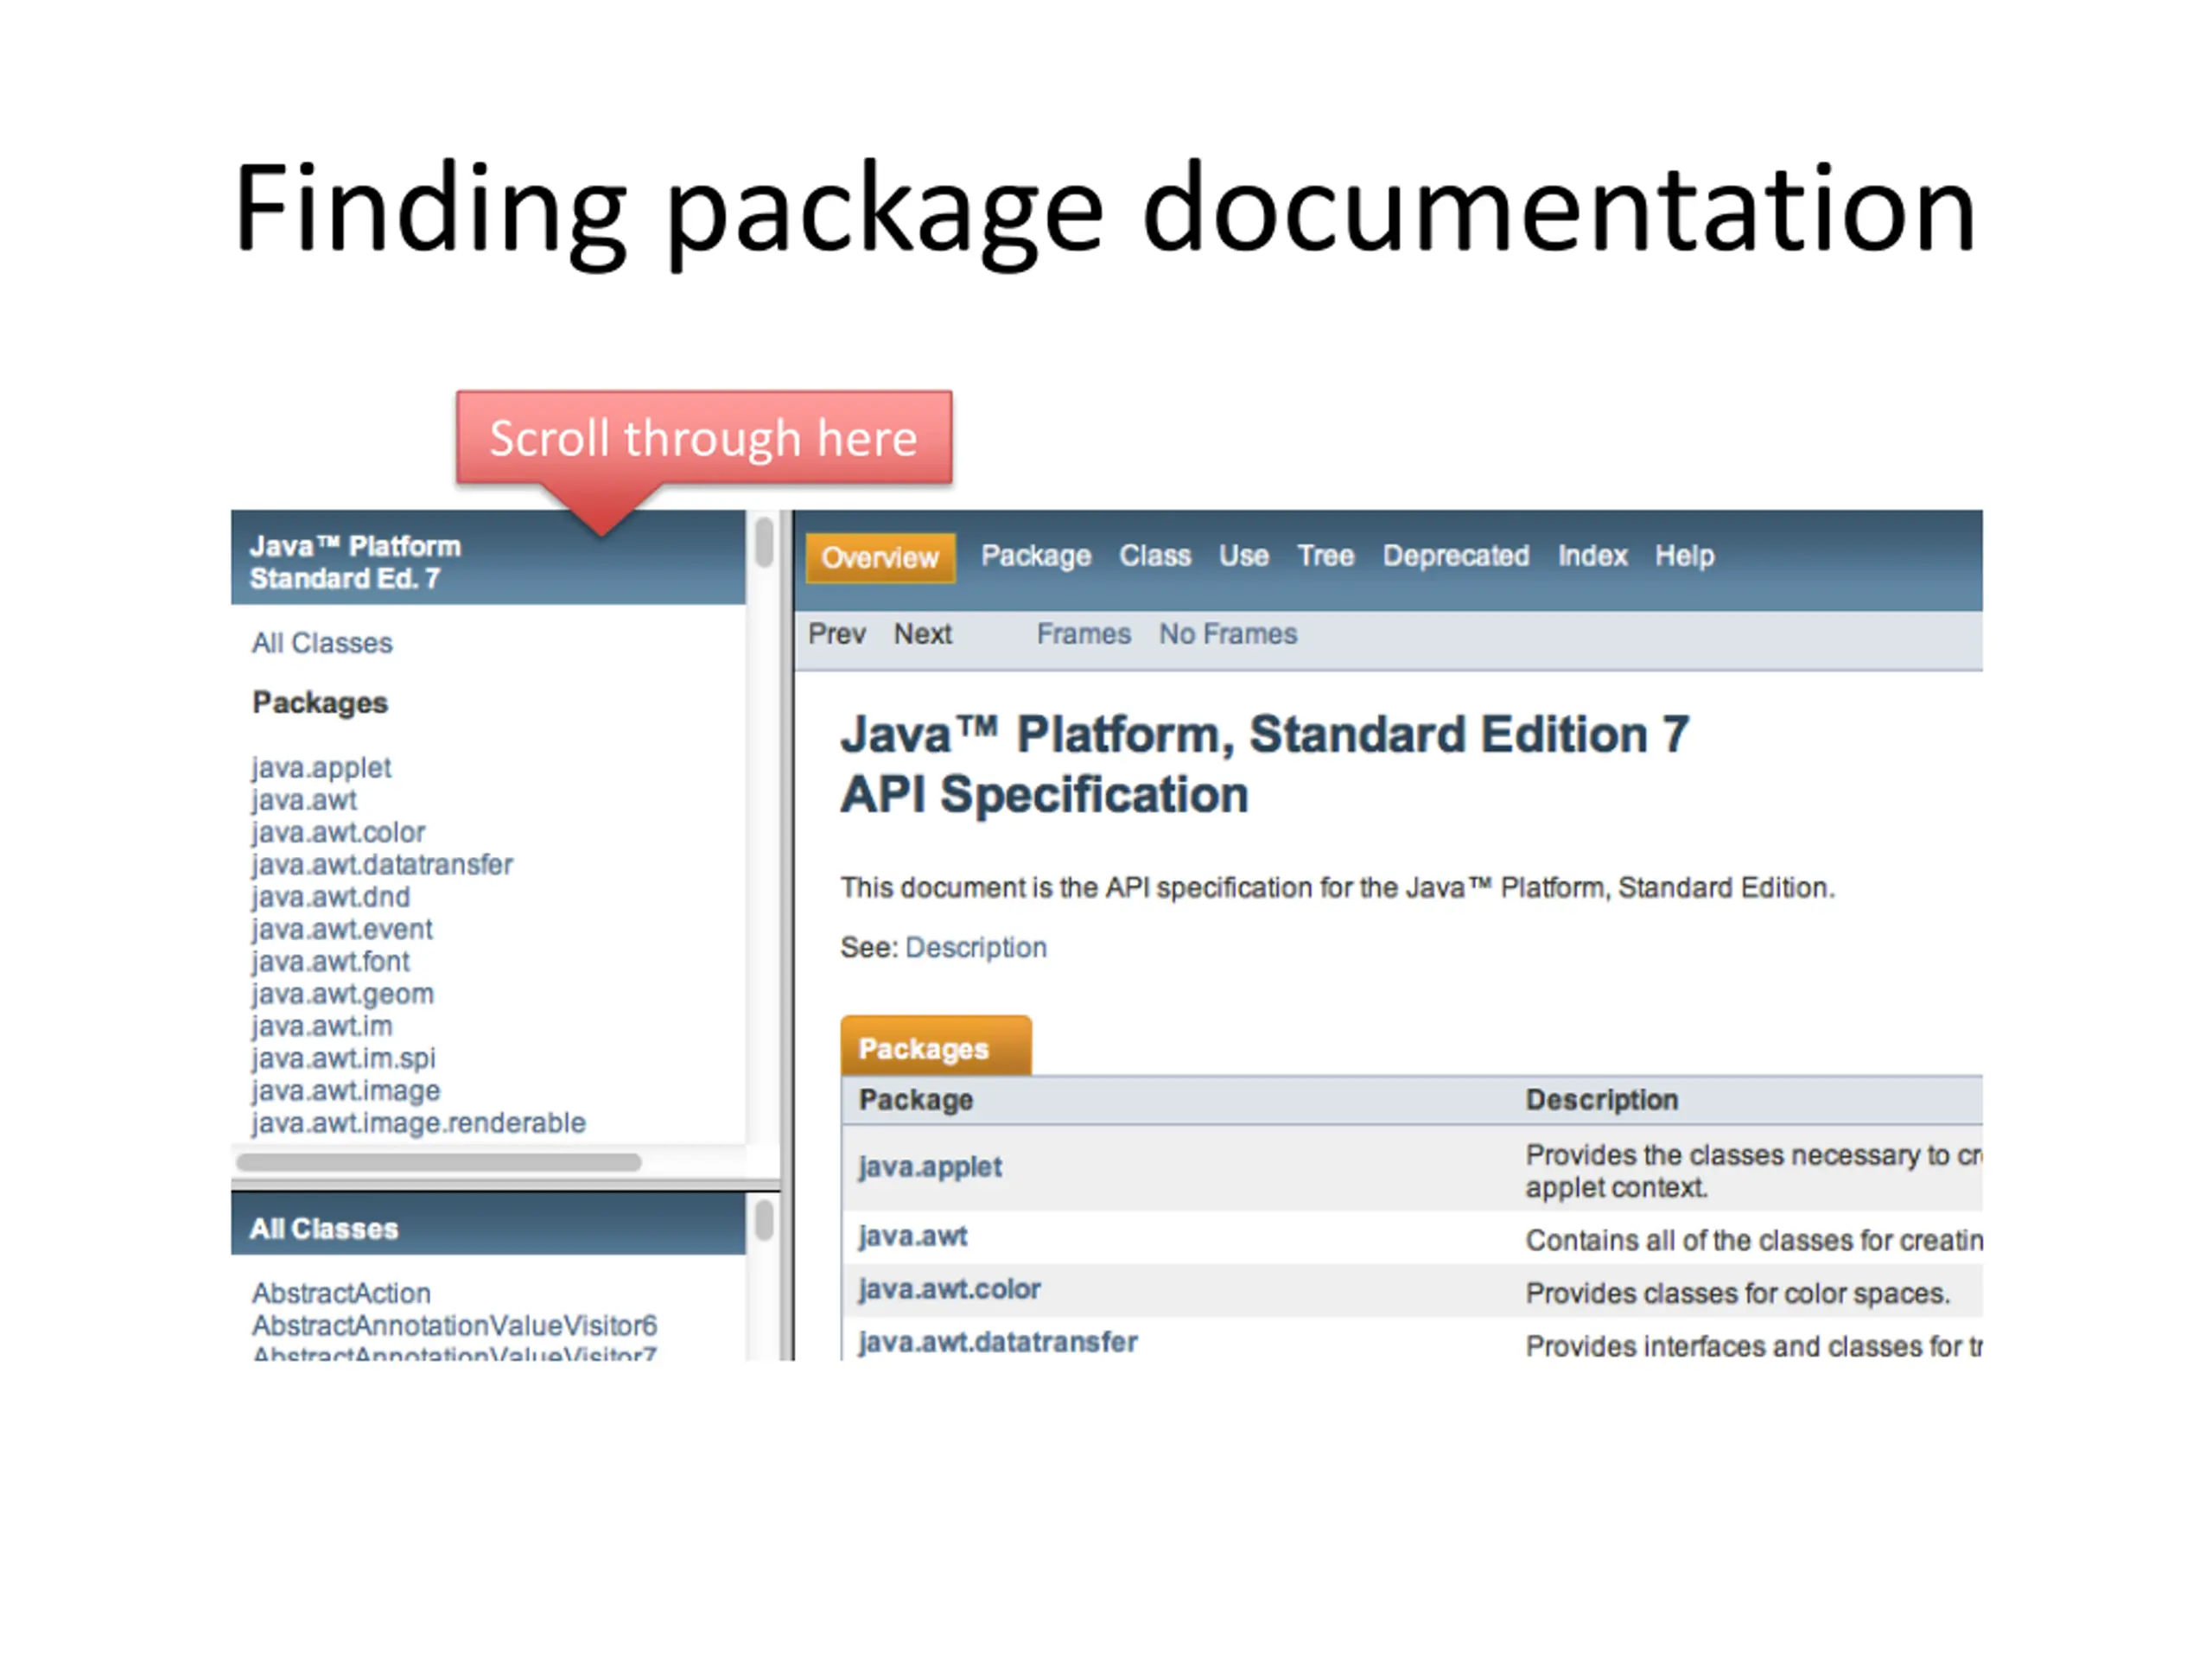Viewport: 2212px width, 1659px height.
Task: Click the Description column header
Action: point(1601,1100)
